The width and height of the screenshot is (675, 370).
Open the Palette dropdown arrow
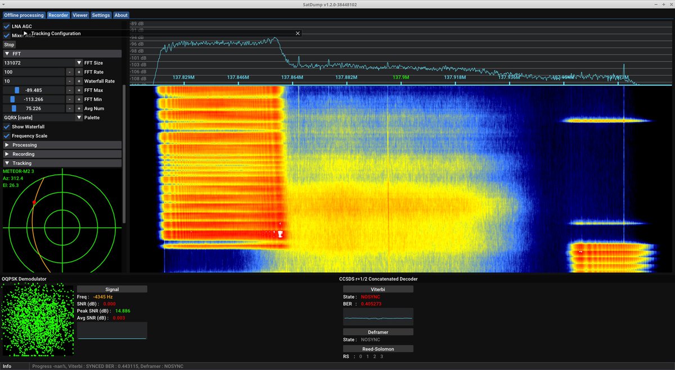coord(79,118)
